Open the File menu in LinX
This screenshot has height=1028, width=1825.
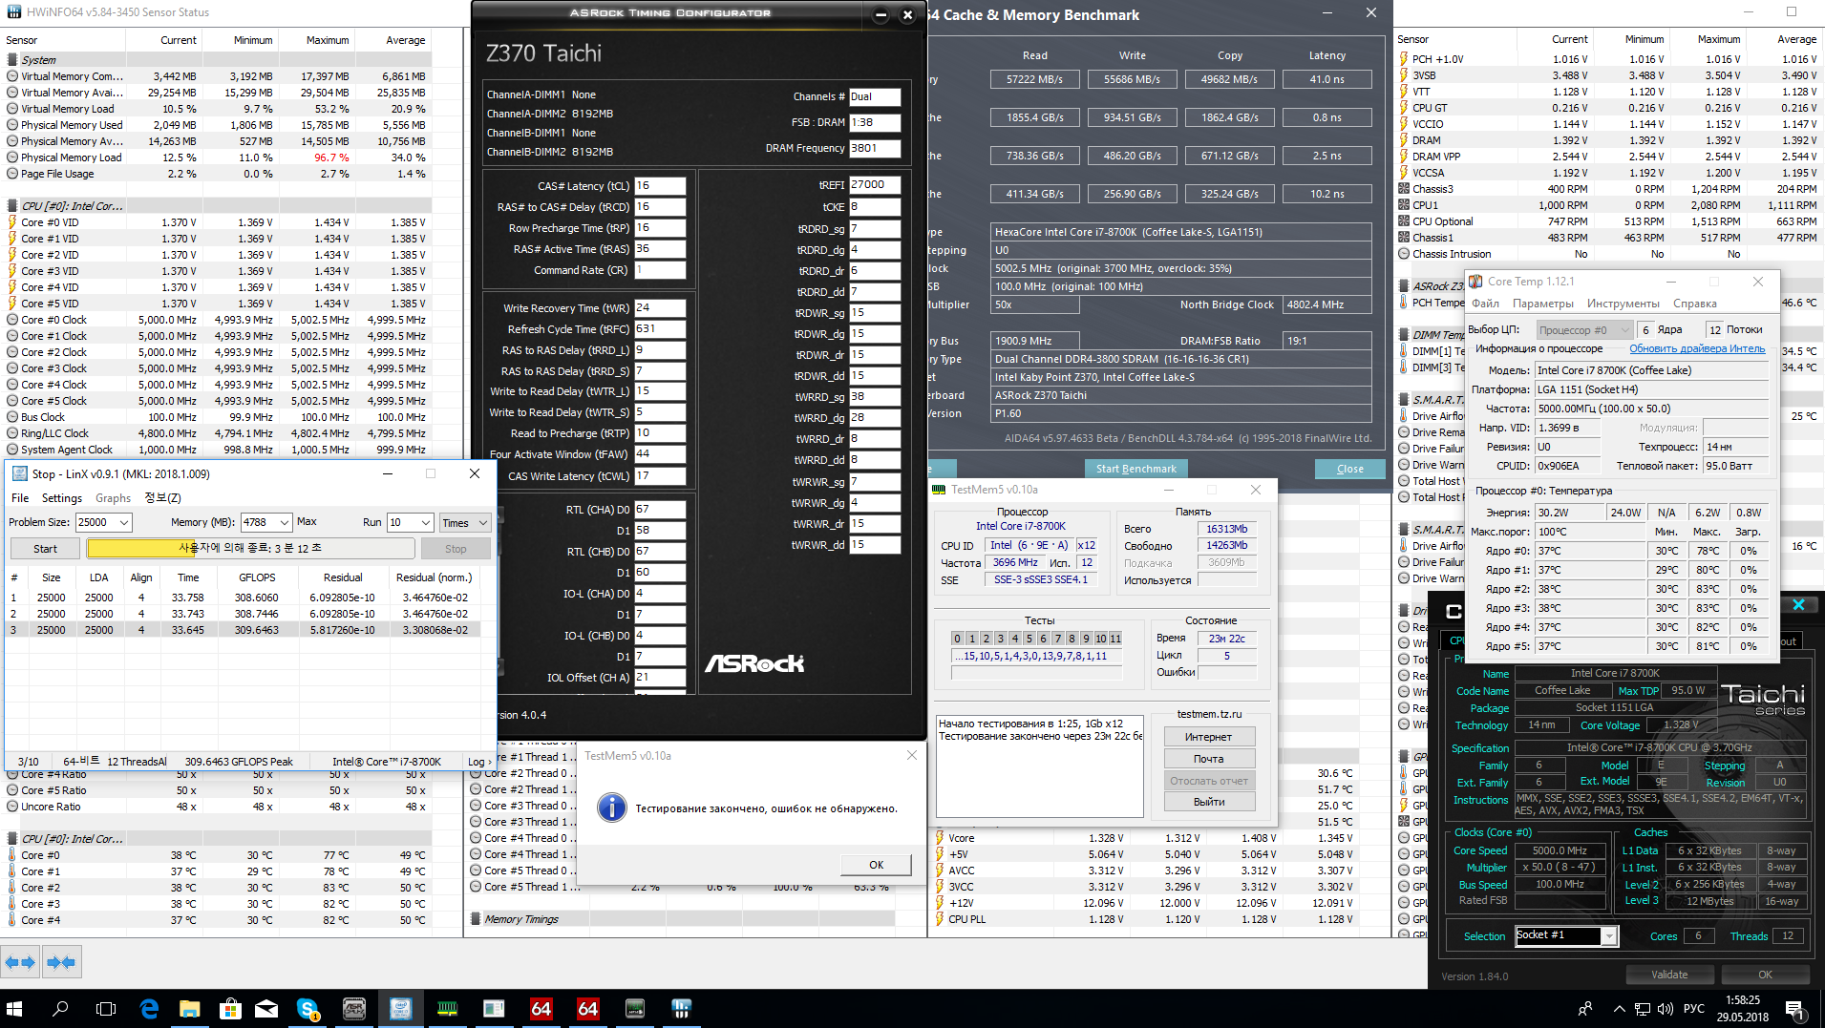pyautogui.click(x=20, y=498)
